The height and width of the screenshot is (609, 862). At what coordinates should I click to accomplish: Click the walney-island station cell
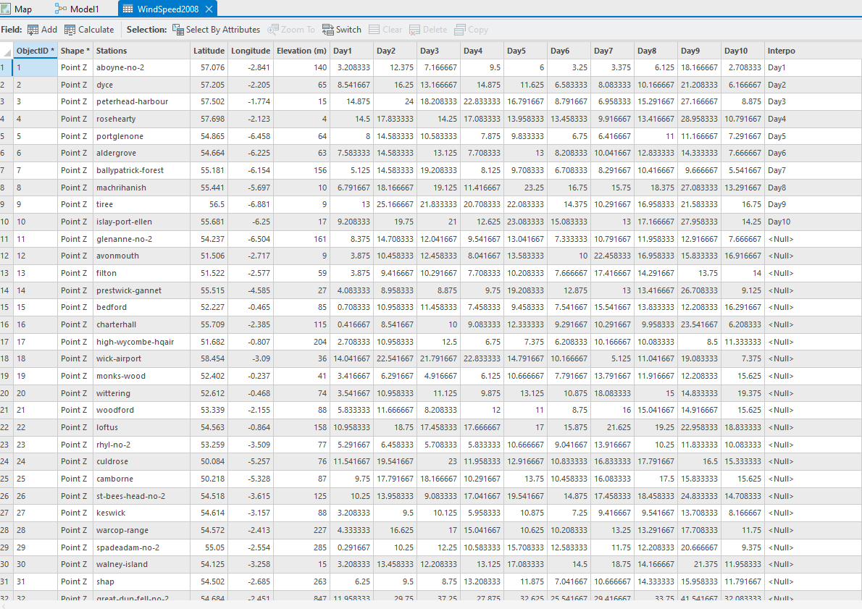pos(141,564)
